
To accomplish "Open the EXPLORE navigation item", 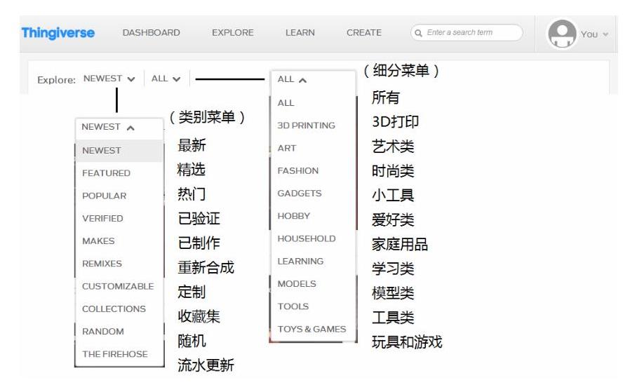I will pyautogui.click(x=234, y=33).
